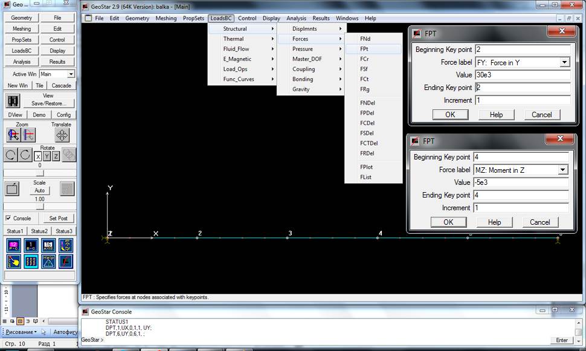Expand the Thermal submenu
586x351 pixels.
point(242,39)
